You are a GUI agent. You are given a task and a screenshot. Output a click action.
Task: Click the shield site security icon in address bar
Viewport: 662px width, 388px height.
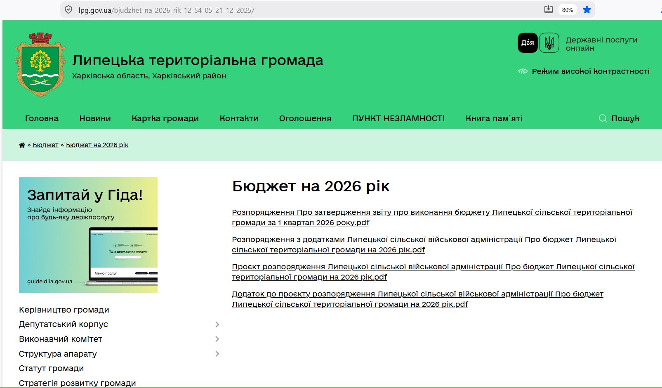pos(69,10)
